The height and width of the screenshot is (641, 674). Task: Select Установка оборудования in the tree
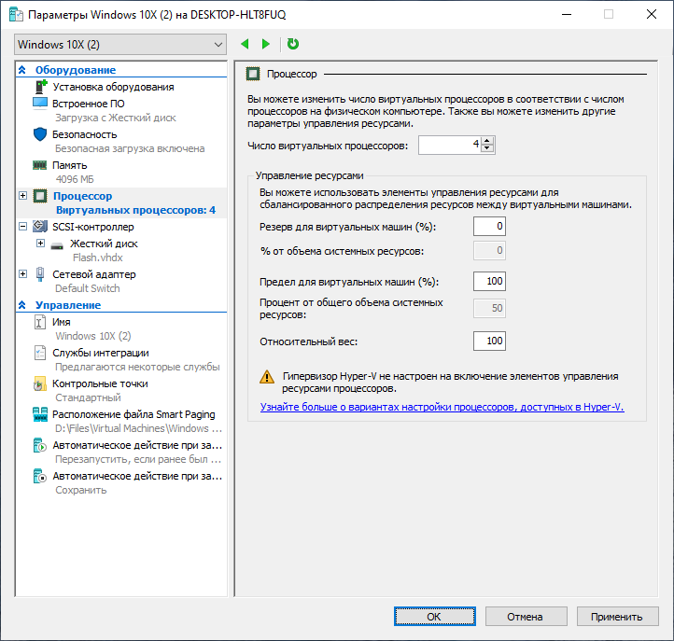pyautogui.click(x=113, y=87)
